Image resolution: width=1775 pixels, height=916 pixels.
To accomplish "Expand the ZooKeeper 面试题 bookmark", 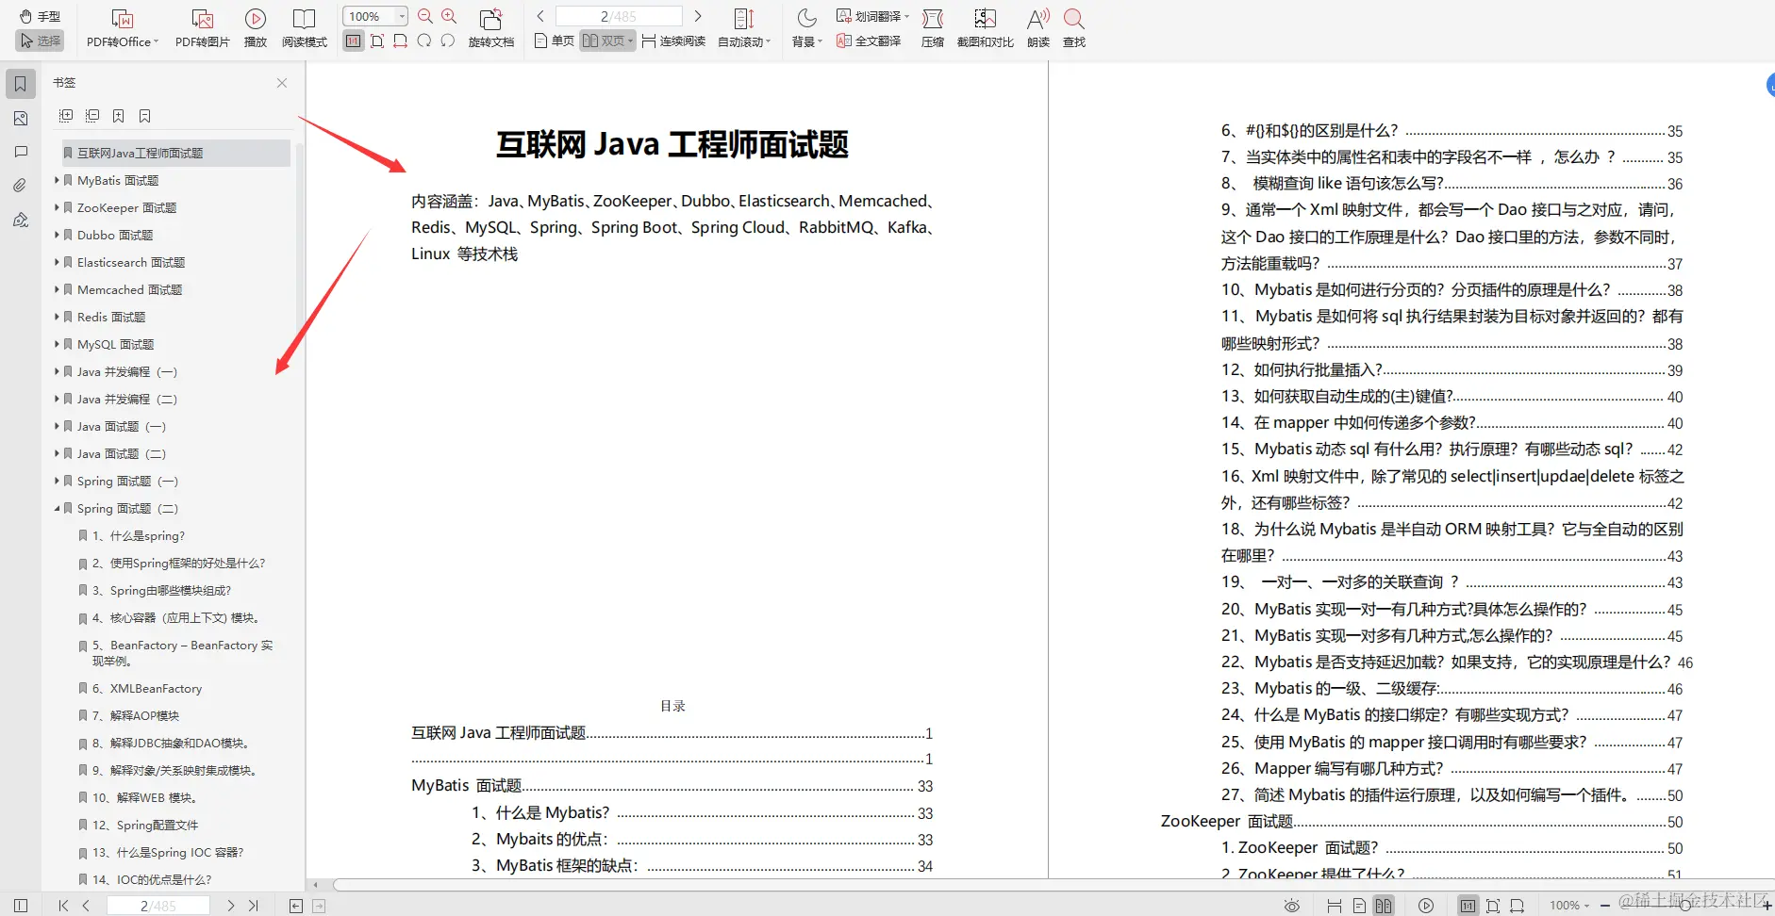I will click(x=57, y=207).
